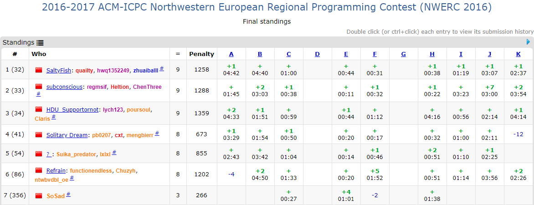Click the +7 result cell for subconscious problem J
Image resolution: width=534 pixels, height=205 pixels.
tap(489, 90)
